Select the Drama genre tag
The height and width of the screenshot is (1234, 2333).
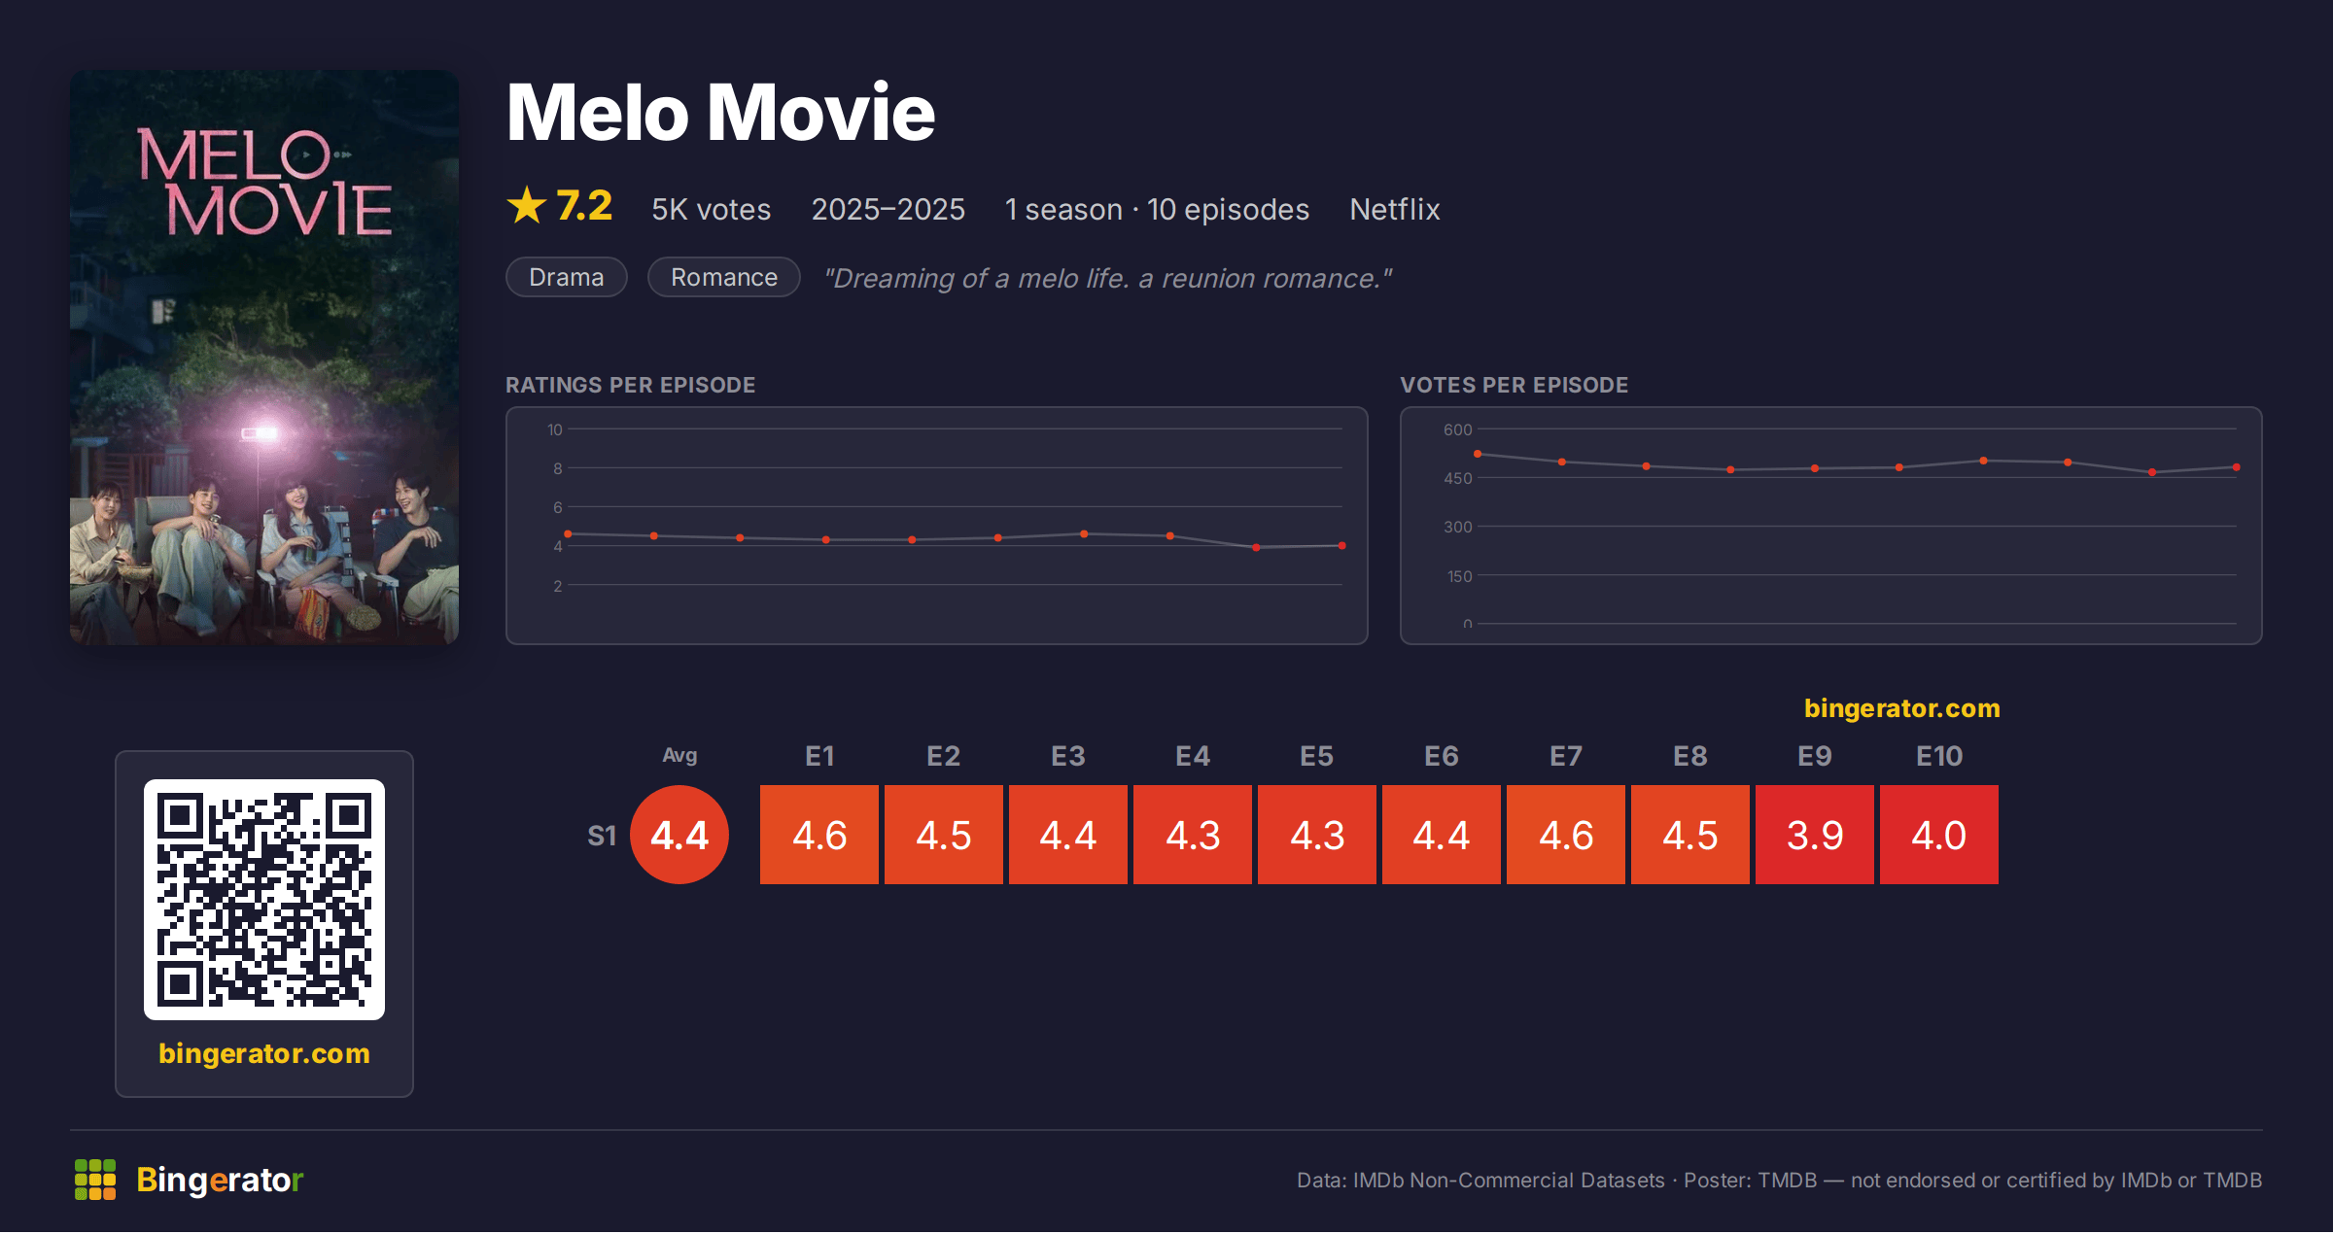[x=567, y=277]
